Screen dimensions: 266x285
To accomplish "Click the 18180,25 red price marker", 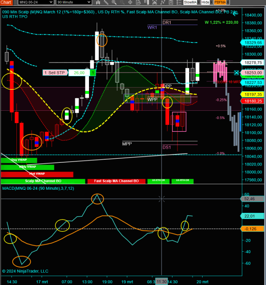I will (252, 101).
